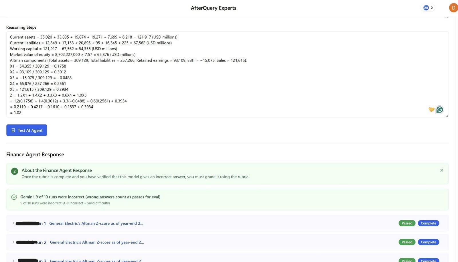Click the AfterQuery Experts header title
The width and height of the screenshot is (458, 262).
214,8
